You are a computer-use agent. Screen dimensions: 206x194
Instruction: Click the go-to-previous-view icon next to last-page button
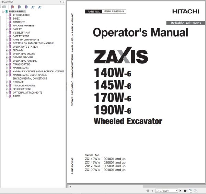click(x=190, y=191)
